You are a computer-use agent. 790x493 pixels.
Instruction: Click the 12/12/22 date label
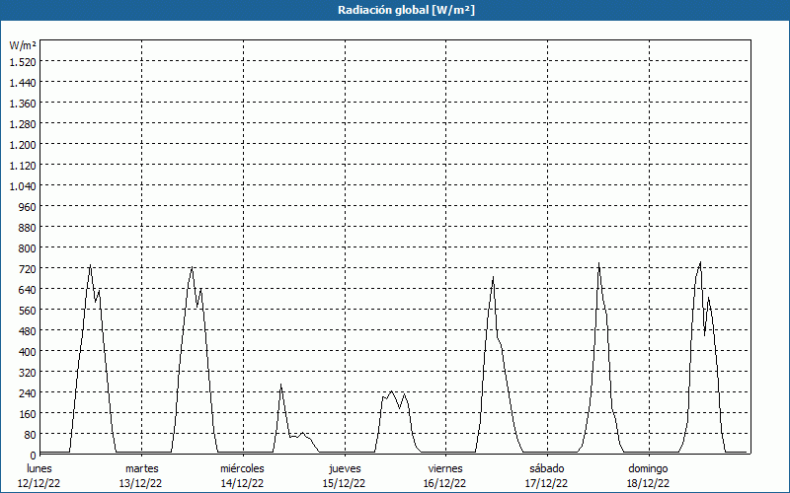[39, 483]
